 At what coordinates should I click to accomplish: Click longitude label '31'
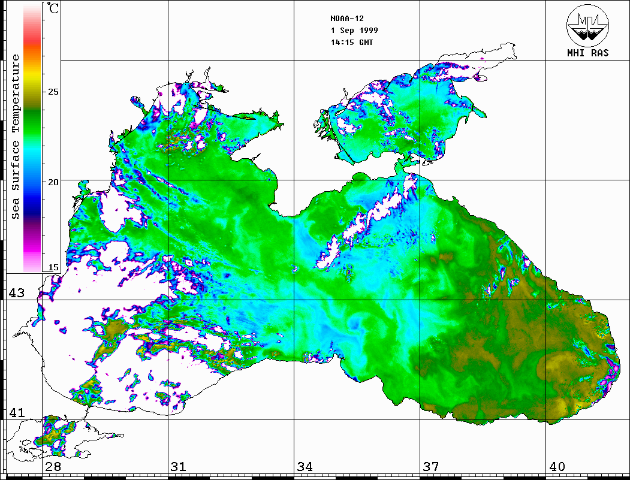click(x=179, y=467)
